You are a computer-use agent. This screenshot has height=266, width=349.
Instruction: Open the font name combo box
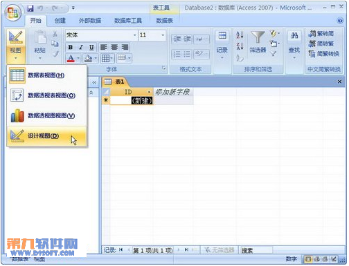[101, 35]
